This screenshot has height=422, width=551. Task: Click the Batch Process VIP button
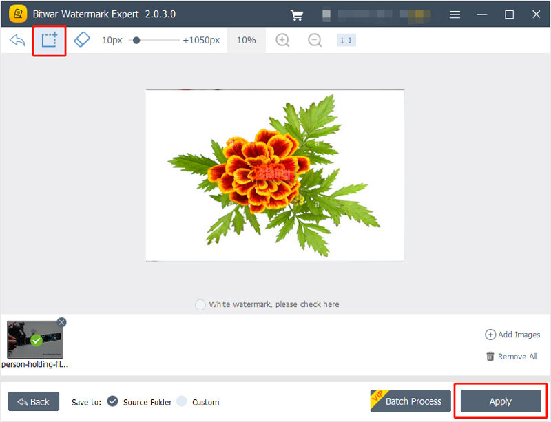click(x=410, y=401)
